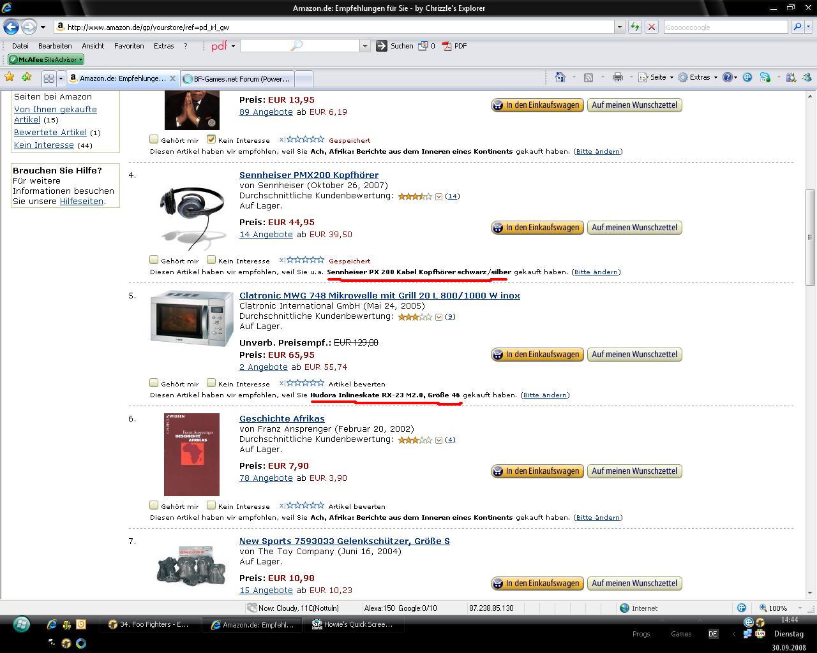Viewport: 817px width, 653px height.
Task: Click cart icon for Sennheiser PMX200 In den Einkaufswagen
Action: point(498,228)
